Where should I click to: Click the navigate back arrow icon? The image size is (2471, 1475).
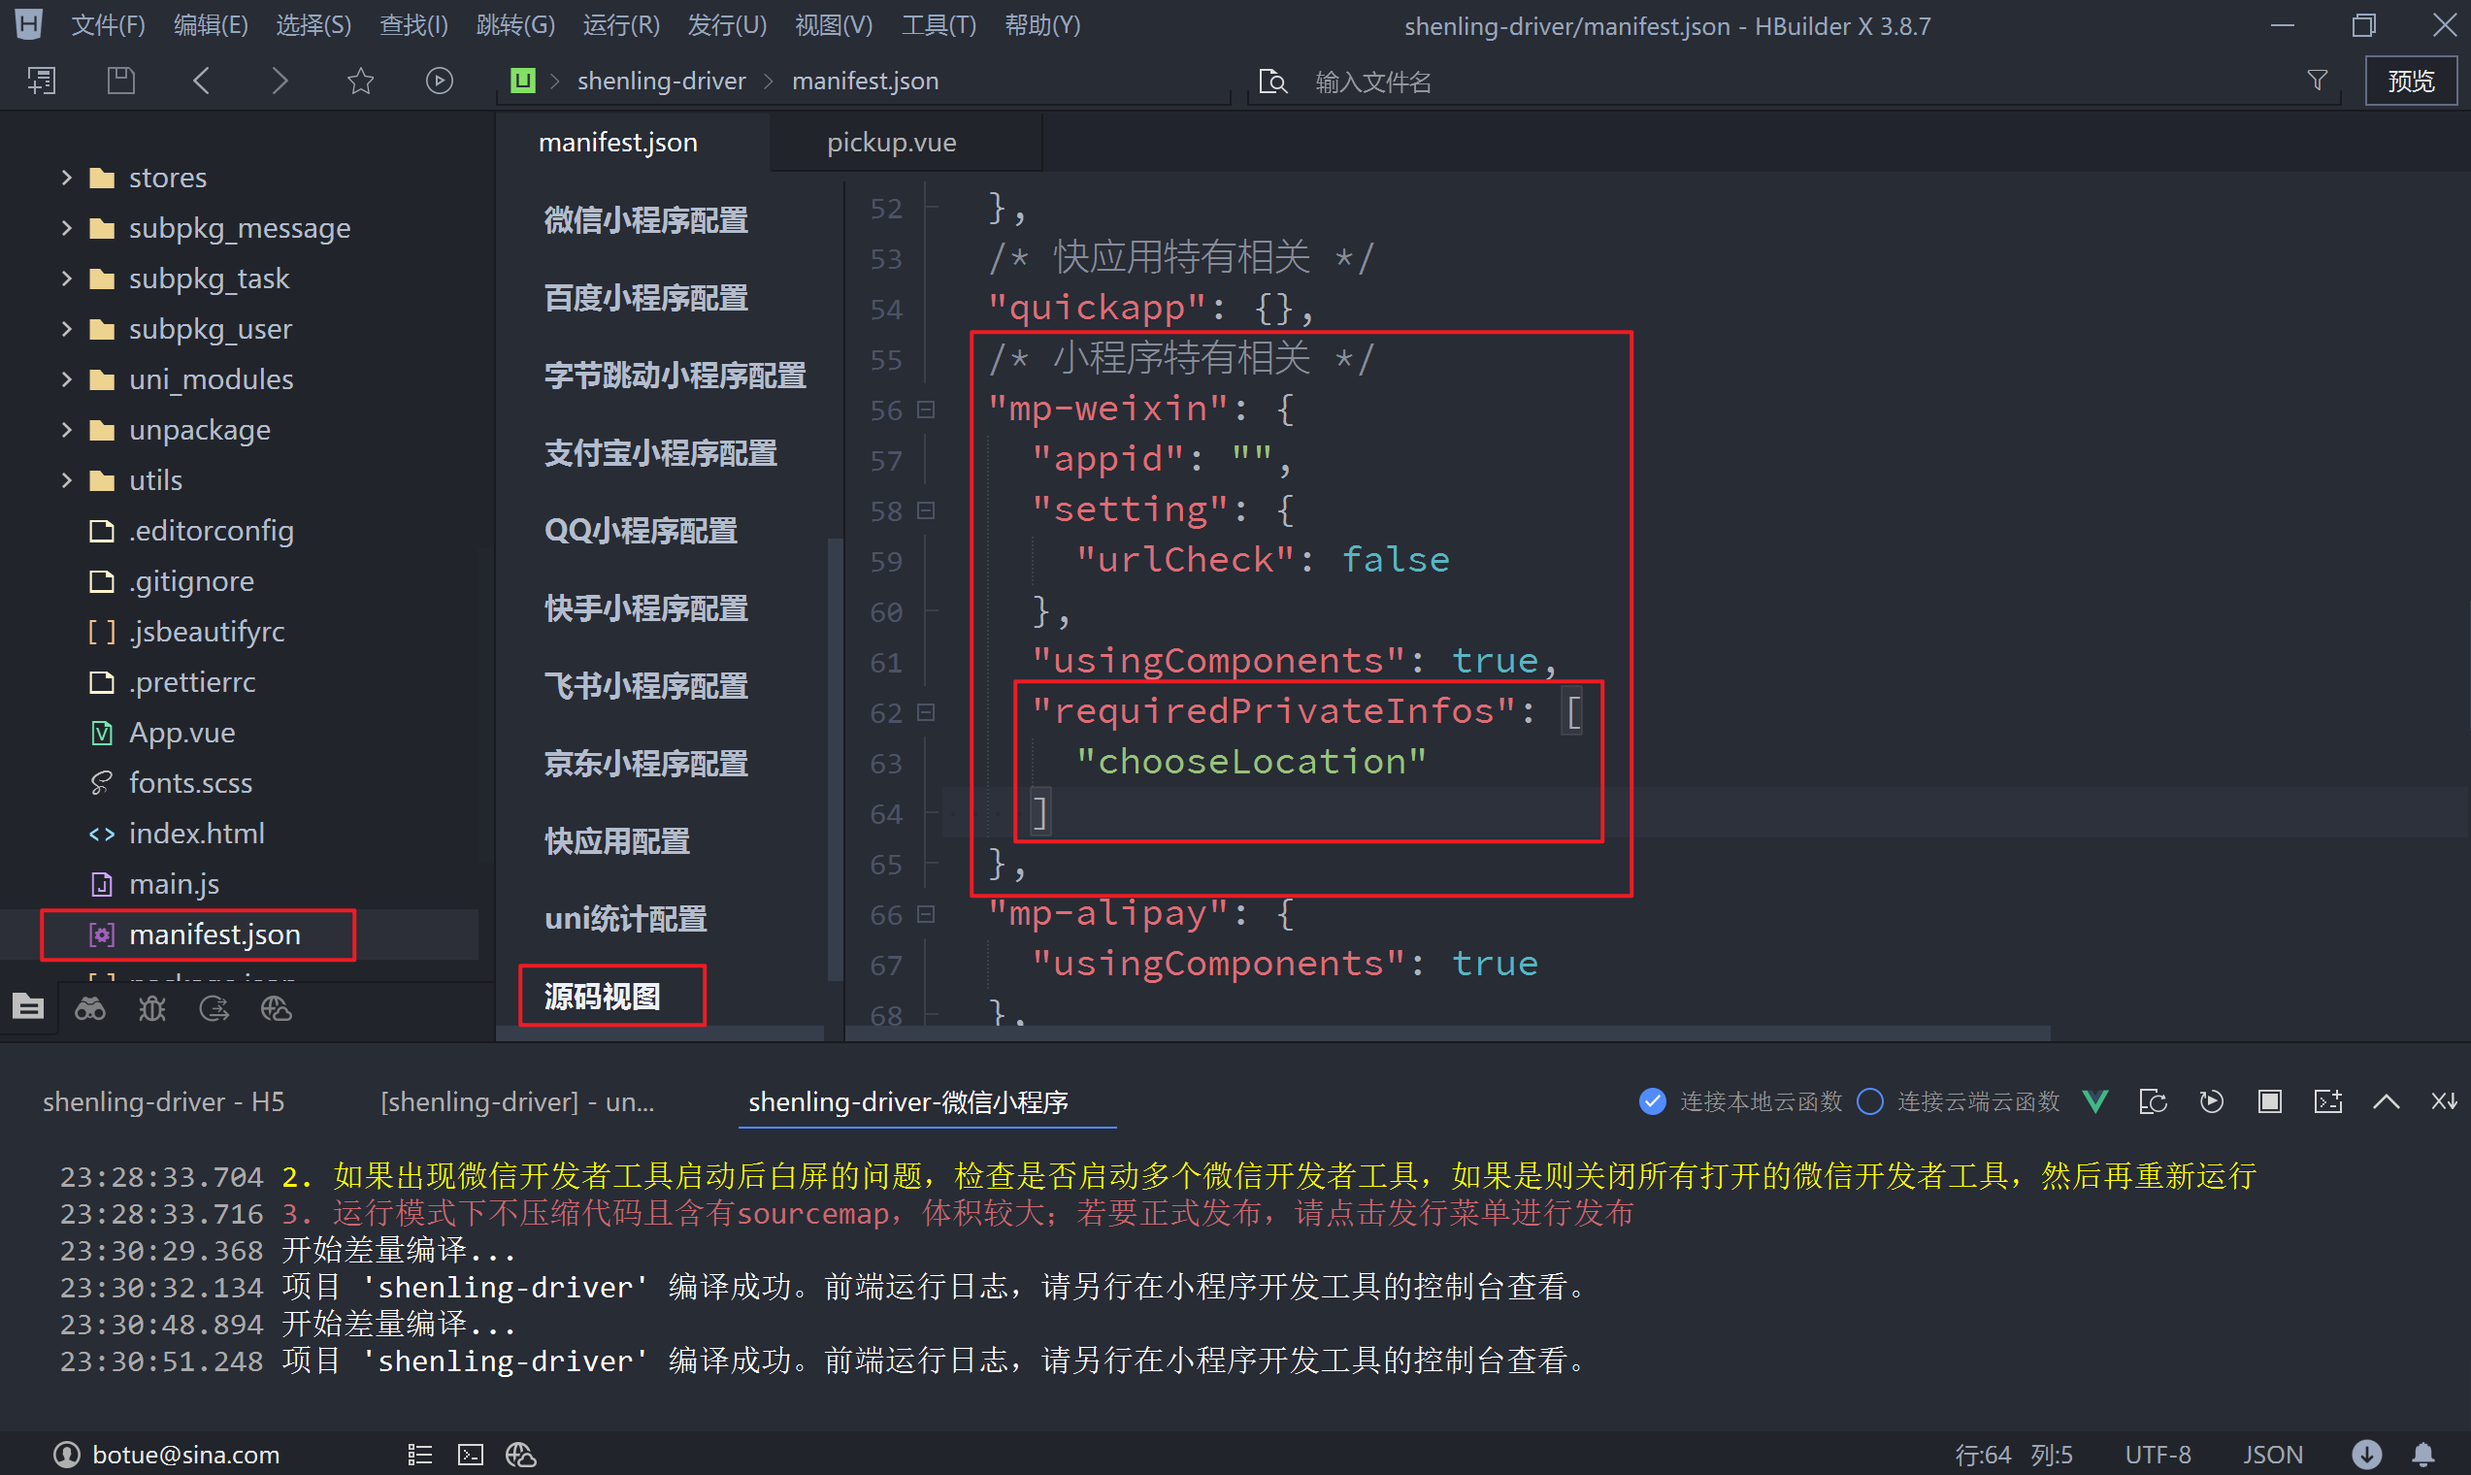[202, 81]
